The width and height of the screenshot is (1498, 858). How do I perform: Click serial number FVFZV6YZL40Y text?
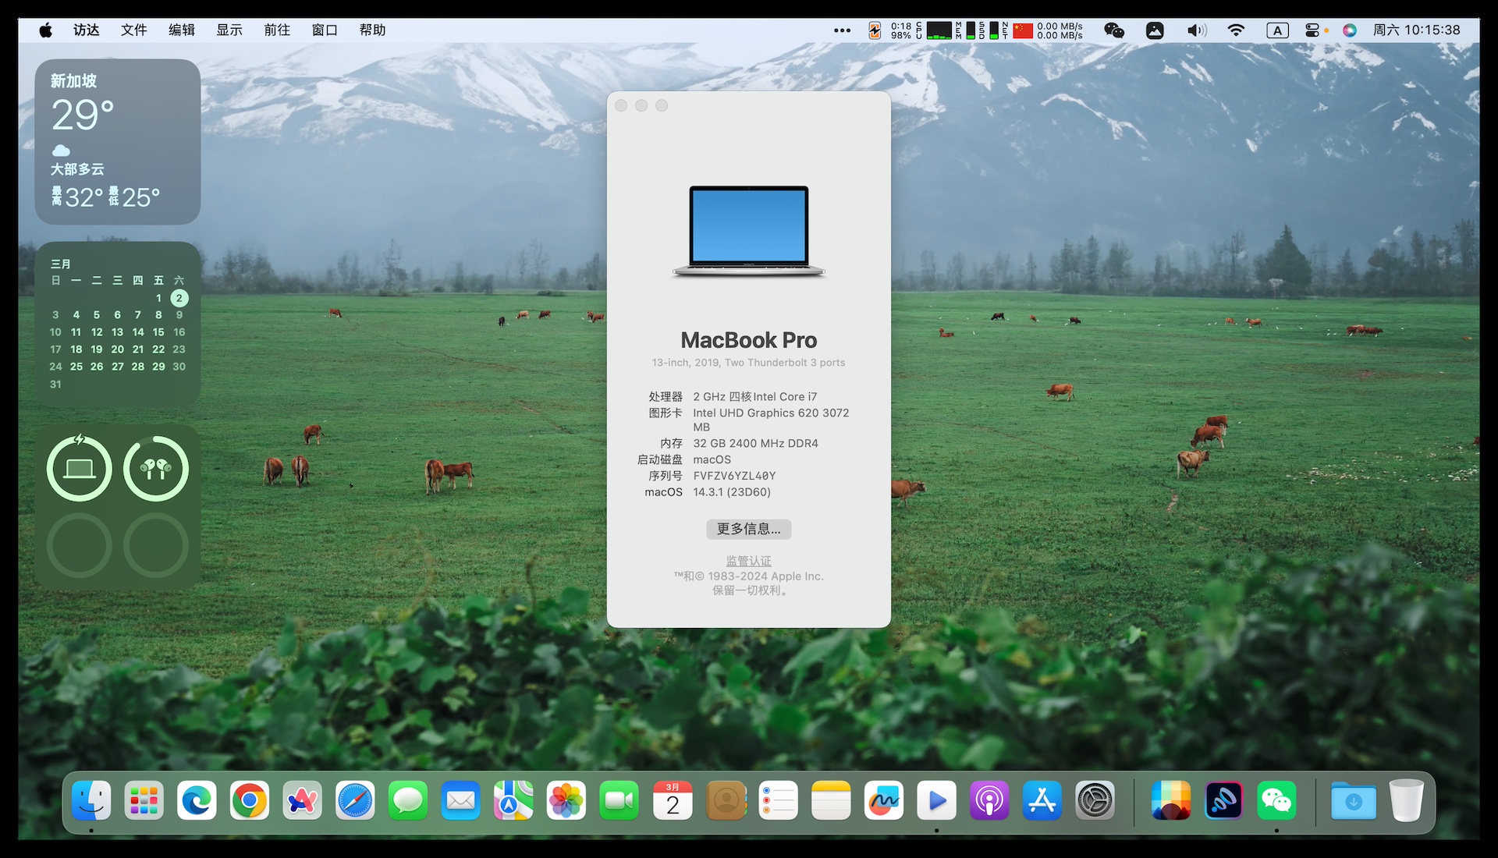click(734, 476)
